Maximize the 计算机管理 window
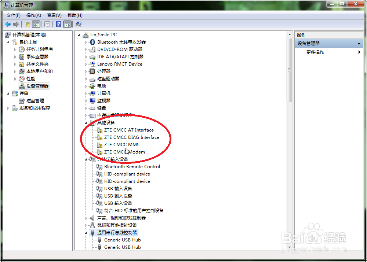 pos(342,4)
